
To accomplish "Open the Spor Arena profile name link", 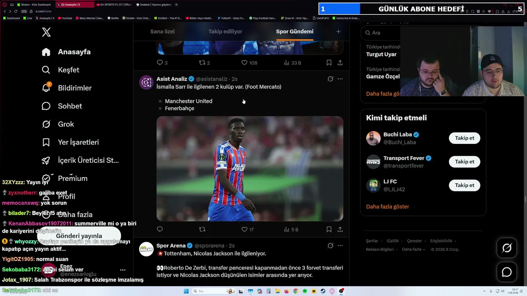I will click(171, 246).
